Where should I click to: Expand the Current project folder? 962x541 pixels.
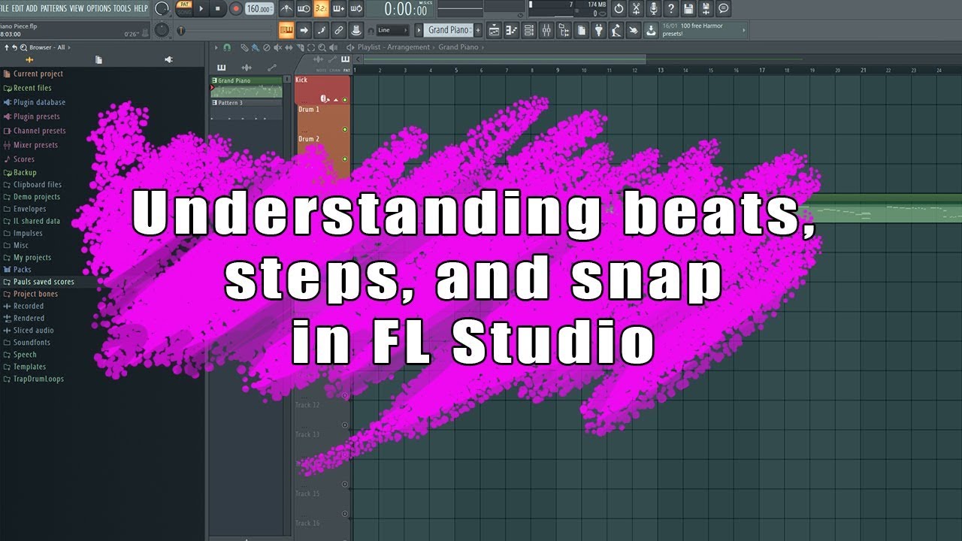click(38, 74)
